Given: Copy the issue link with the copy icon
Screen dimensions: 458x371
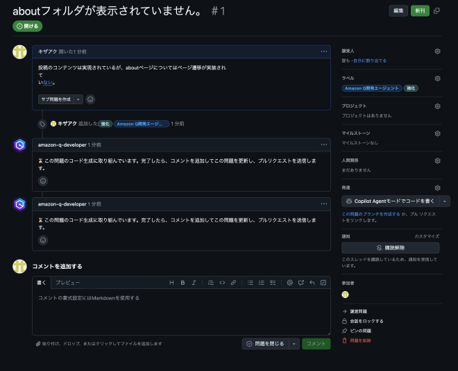Looking at the screenshot, I should pos(436,11).
